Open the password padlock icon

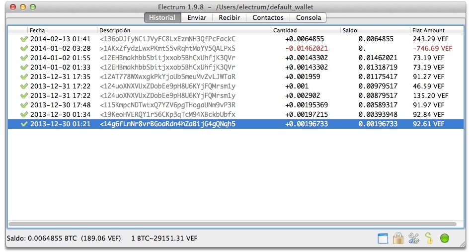398,239
